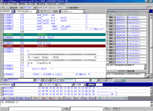Image resolution: width=153 pixels, height=111 pixels.
Task: Click address cell of pass point 16
Action: 121,62
